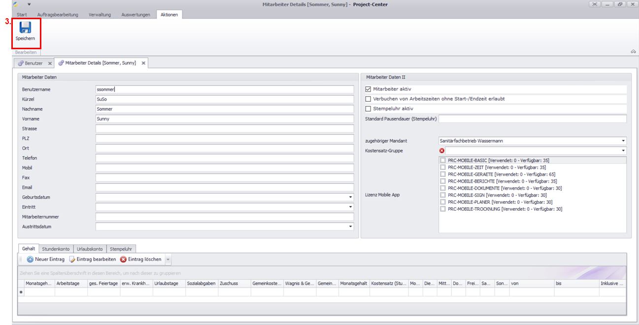The width and height of the screenshot is (639, 325).
Task: Switch to the Stundenkonto tab
Action: [56, 249]
